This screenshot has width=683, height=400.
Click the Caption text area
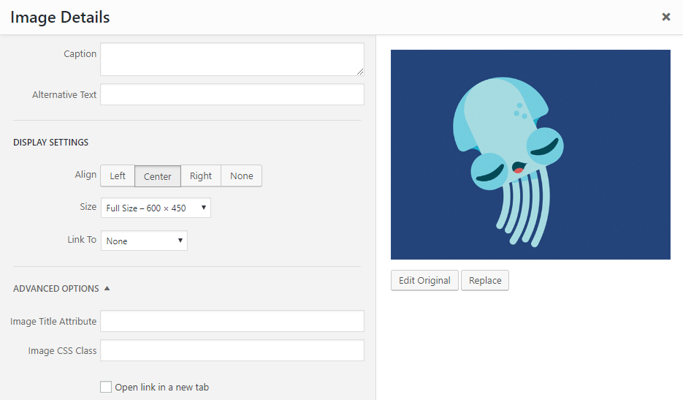[232, 59]
